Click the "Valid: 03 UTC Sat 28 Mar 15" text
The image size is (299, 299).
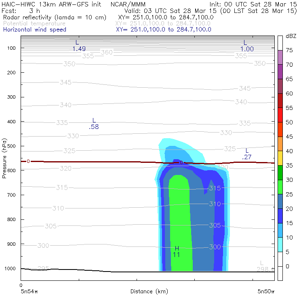pos(171,11)
